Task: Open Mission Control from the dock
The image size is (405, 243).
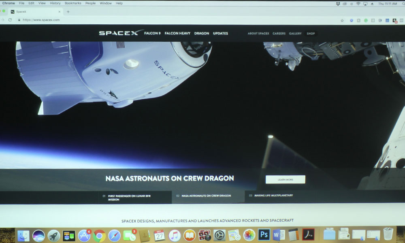Action: click(69, 236)
